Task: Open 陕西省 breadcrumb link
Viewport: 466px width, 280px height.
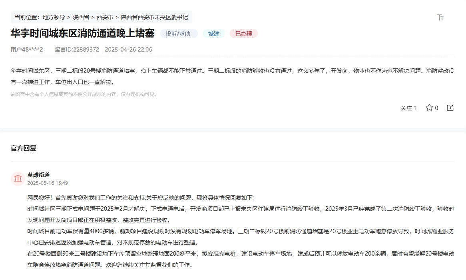Action: 81,17
